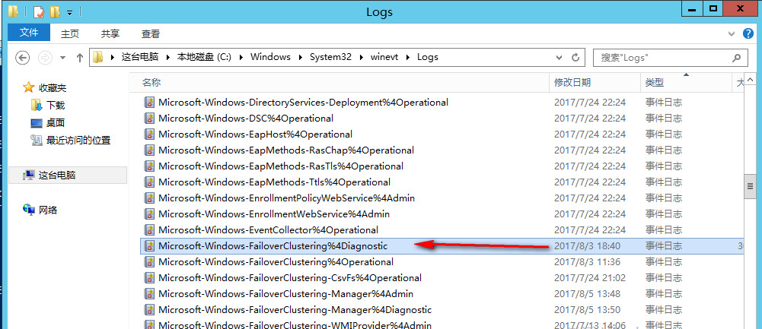762x329 pixels.
Task: Click the event log icon beside EventCollector%4Operational
Action: pos(149,229)
